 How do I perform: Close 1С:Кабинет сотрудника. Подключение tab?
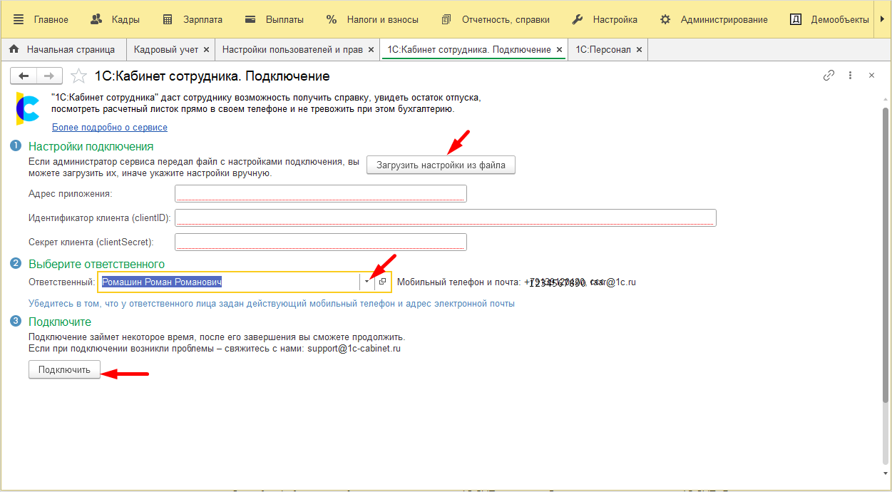point(559,50)
